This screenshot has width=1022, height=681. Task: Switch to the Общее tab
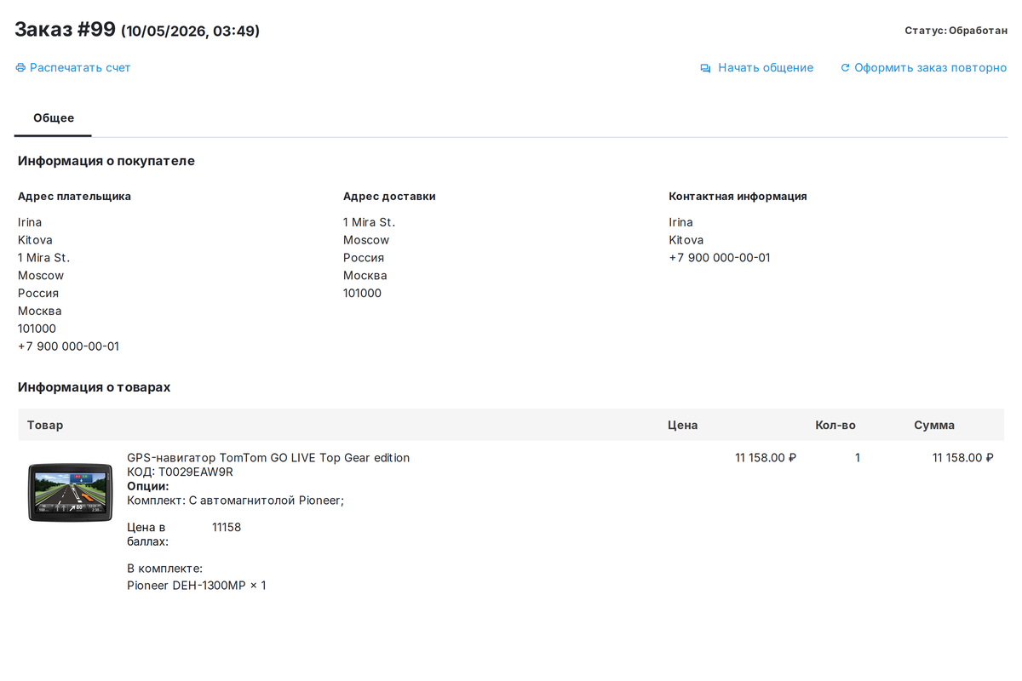click(x=54, y=118)
